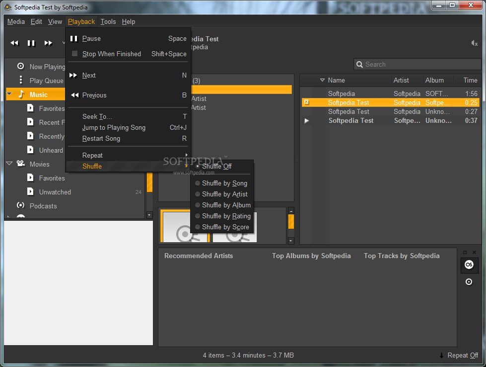Viewport: 486px width, 367px height.
Task: Expand Repeat submenu
Action: [x=128, y=155]
